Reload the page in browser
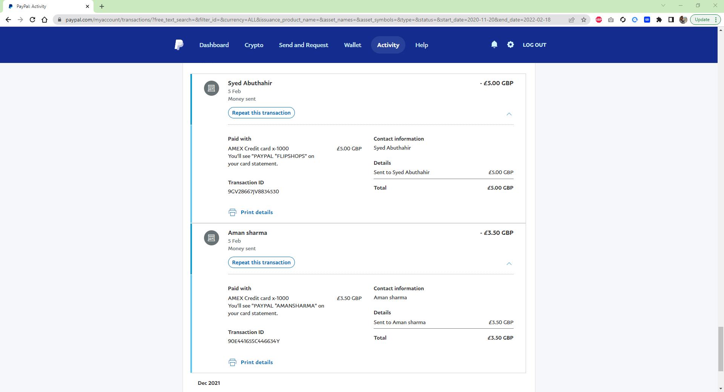 32,20
